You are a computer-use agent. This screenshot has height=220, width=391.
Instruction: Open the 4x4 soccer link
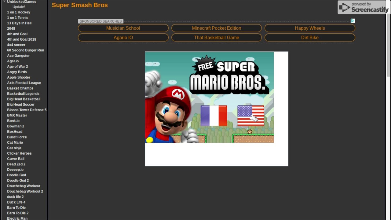point(16,45)
